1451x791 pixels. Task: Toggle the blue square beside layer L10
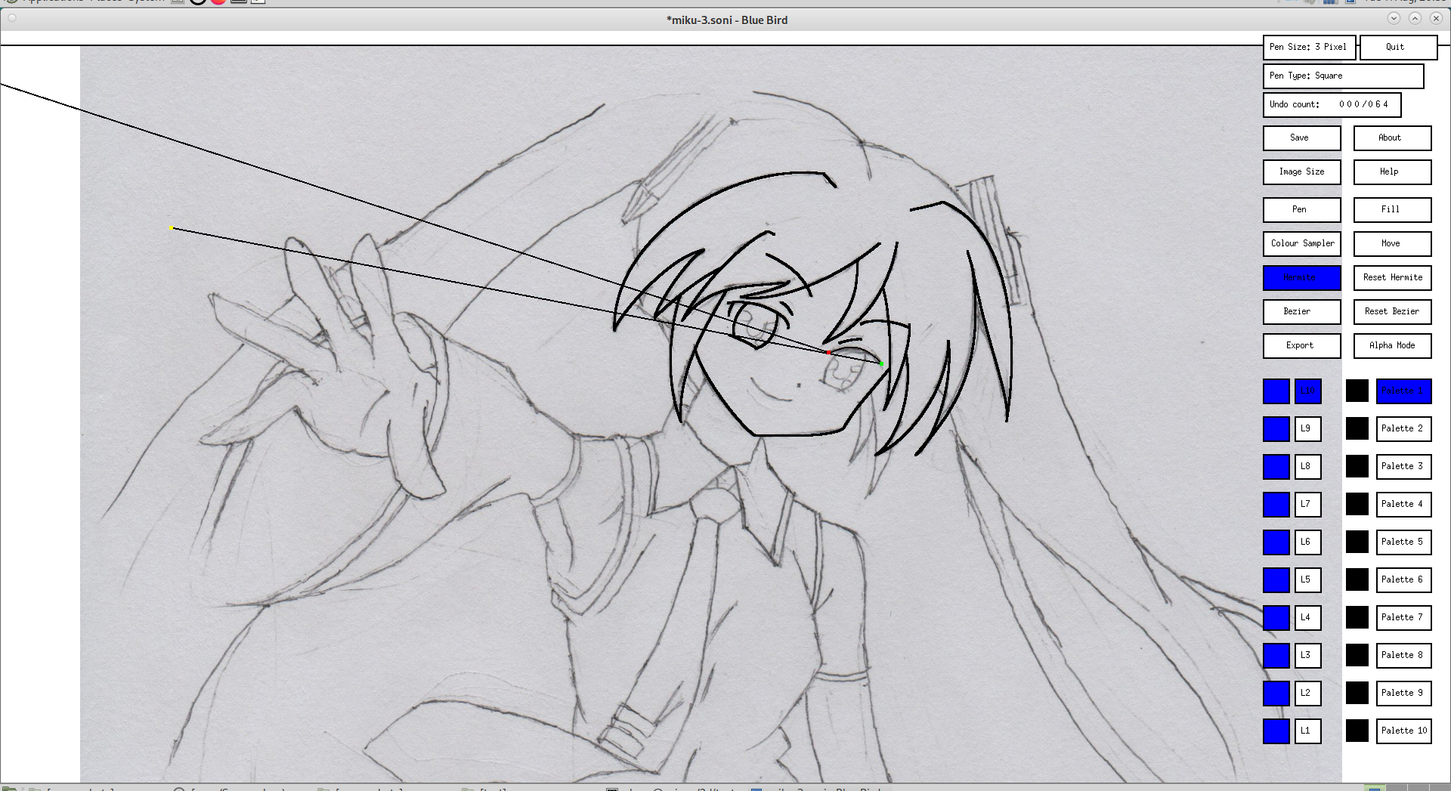1276,391
